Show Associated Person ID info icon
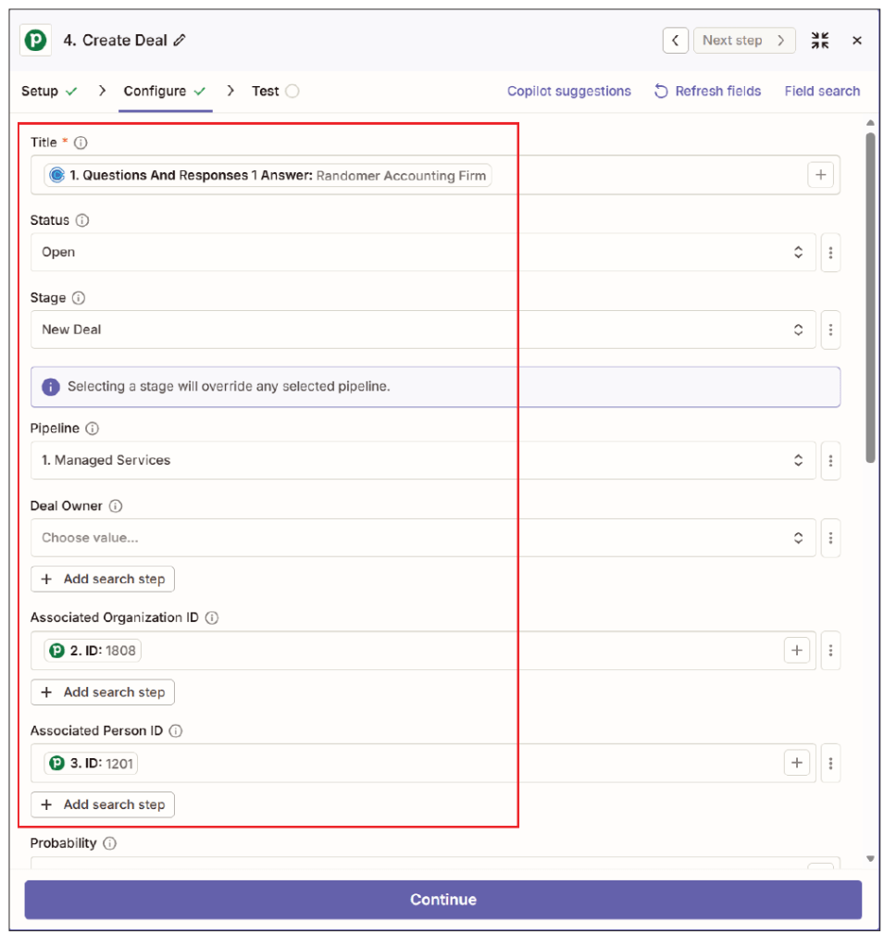This screenshot has width=884, height=947. coord(176,730)
